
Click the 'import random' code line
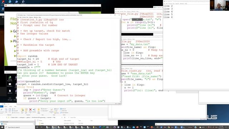[27, 56]
